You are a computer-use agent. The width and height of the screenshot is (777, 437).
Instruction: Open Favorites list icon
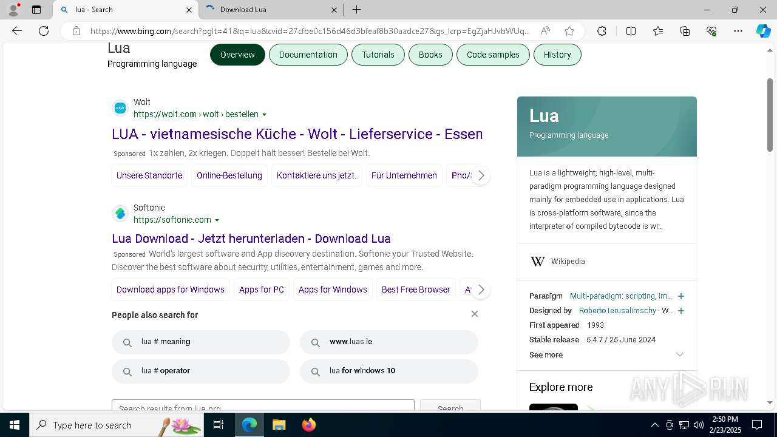pos(658,31)
